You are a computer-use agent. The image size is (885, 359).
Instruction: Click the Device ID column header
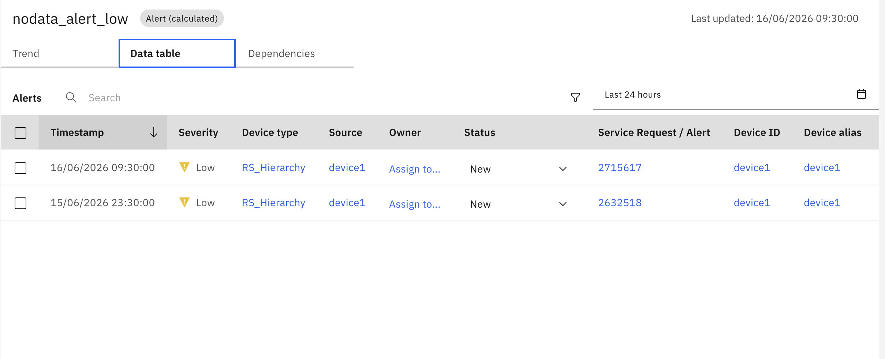(x=757, y=132)
